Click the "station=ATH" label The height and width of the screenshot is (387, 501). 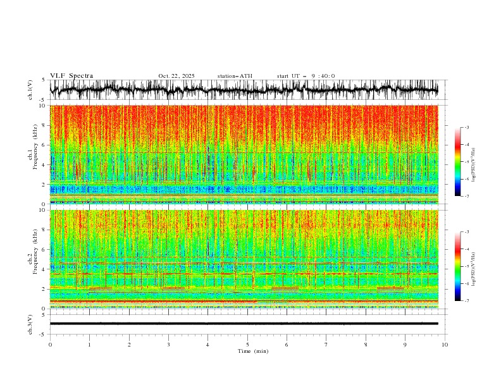point(235,76)
